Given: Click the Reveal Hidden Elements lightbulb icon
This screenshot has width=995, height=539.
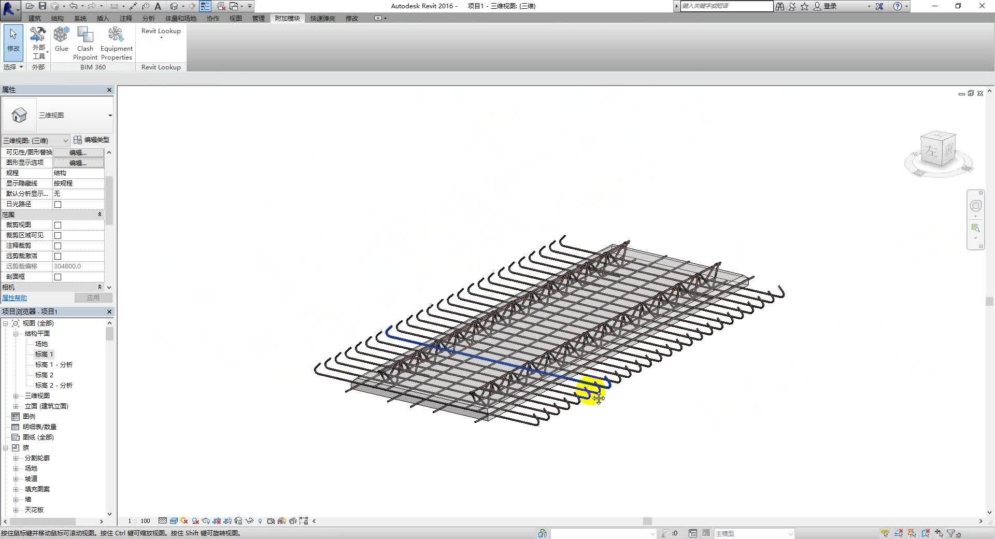Looking at the screenshot, I should [260, 521].
